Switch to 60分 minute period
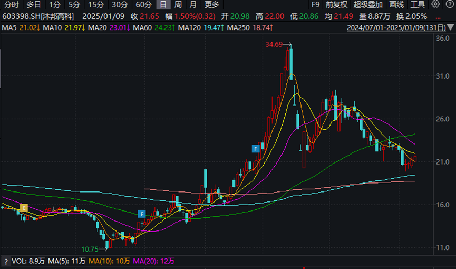 [x=144, y=4]
